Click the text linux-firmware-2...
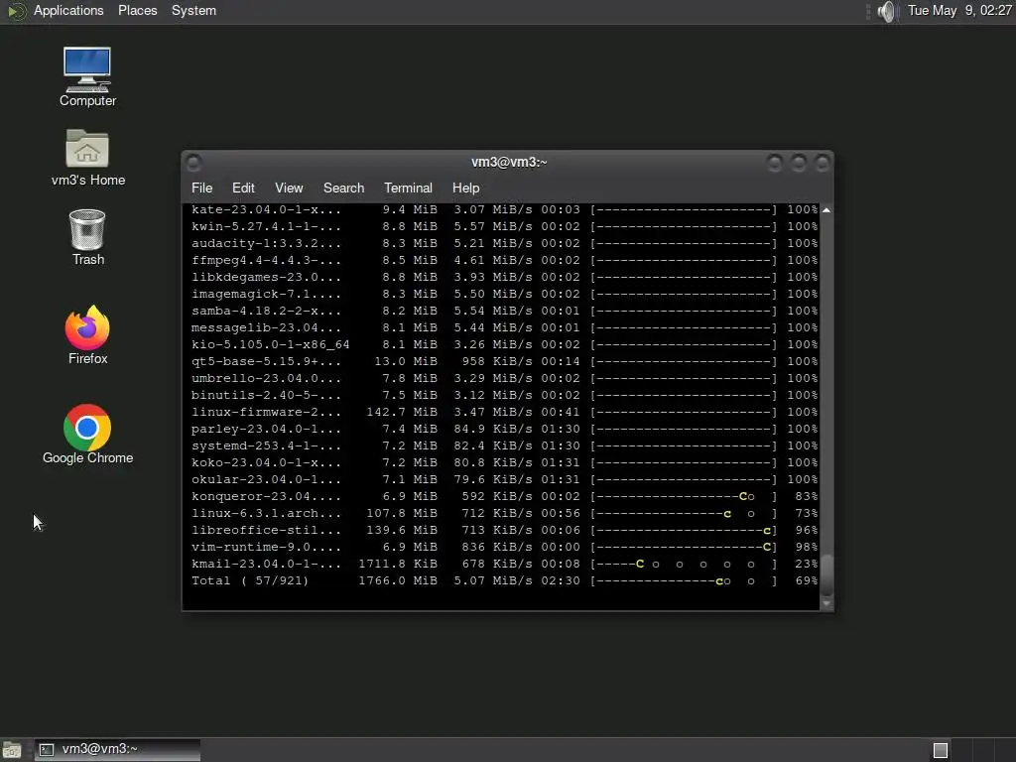1016x762 pixels. [266, 412]
